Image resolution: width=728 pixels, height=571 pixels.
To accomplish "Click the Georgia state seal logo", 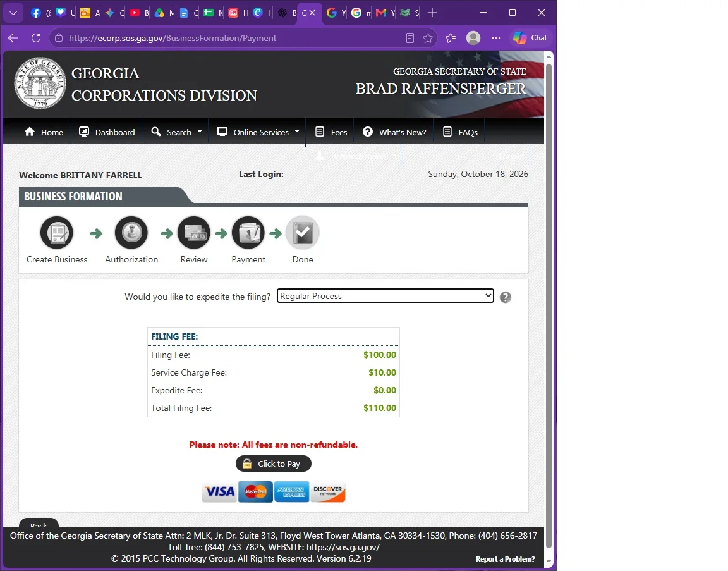I will pos(40,83).
